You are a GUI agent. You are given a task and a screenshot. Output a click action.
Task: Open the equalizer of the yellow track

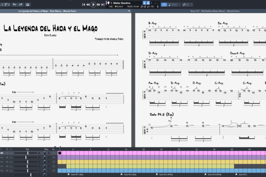pos(54,162)
